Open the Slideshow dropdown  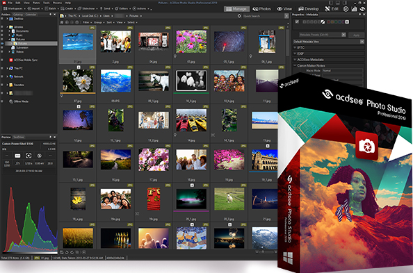coord(88,9)
